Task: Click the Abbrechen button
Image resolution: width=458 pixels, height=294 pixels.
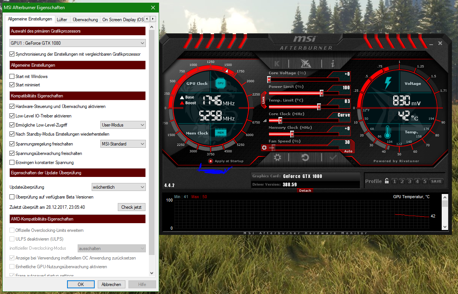Action: [x=111, y=285]
